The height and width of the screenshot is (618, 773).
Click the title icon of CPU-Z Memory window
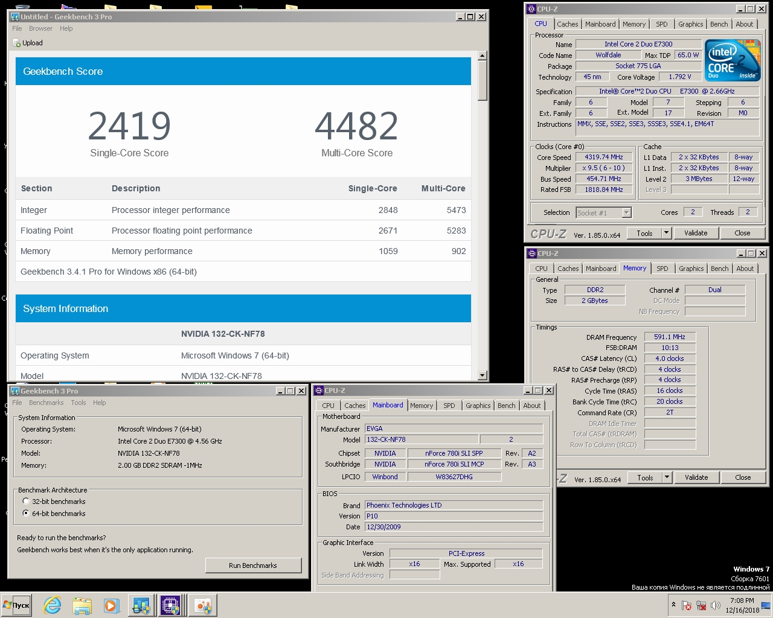531,253
